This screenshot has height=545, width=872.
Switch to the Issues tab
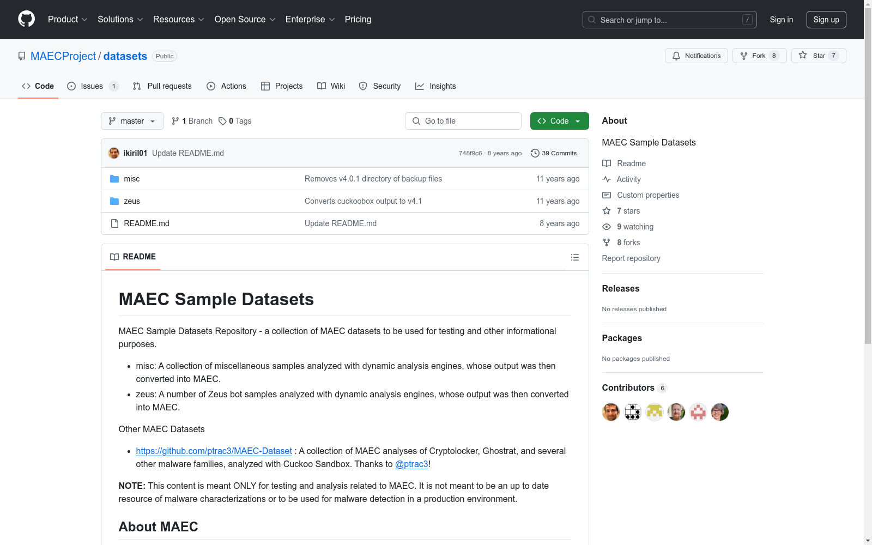pos(93,86)
